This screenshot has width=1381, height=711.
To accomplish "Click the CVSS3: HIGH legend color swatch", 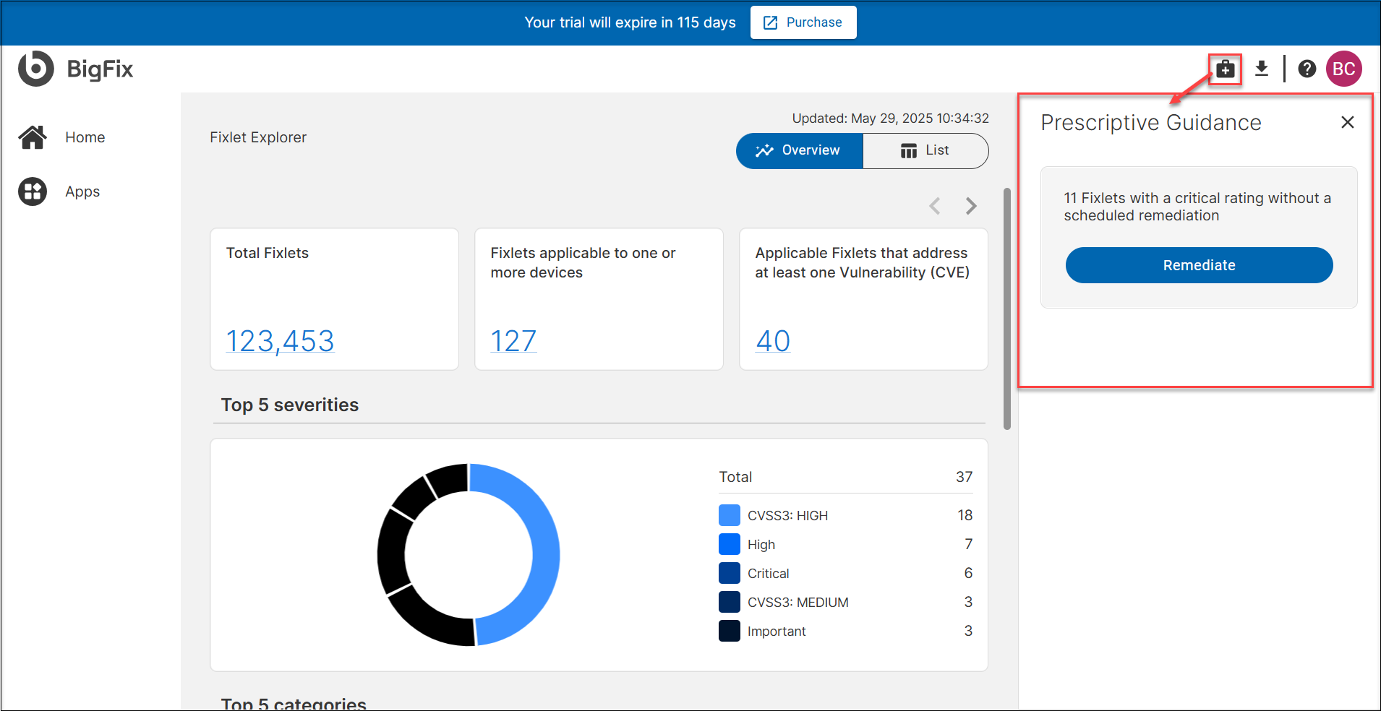I will (730, 514).
